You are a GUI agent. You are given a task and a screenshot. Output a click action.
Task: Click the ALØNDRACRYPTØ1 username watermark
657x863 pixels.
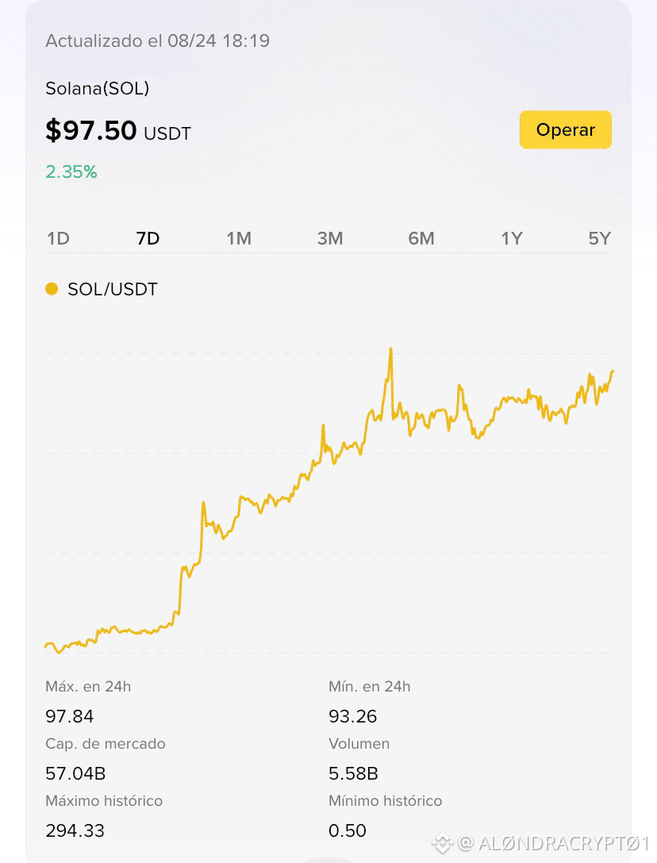tap(563, 843)
